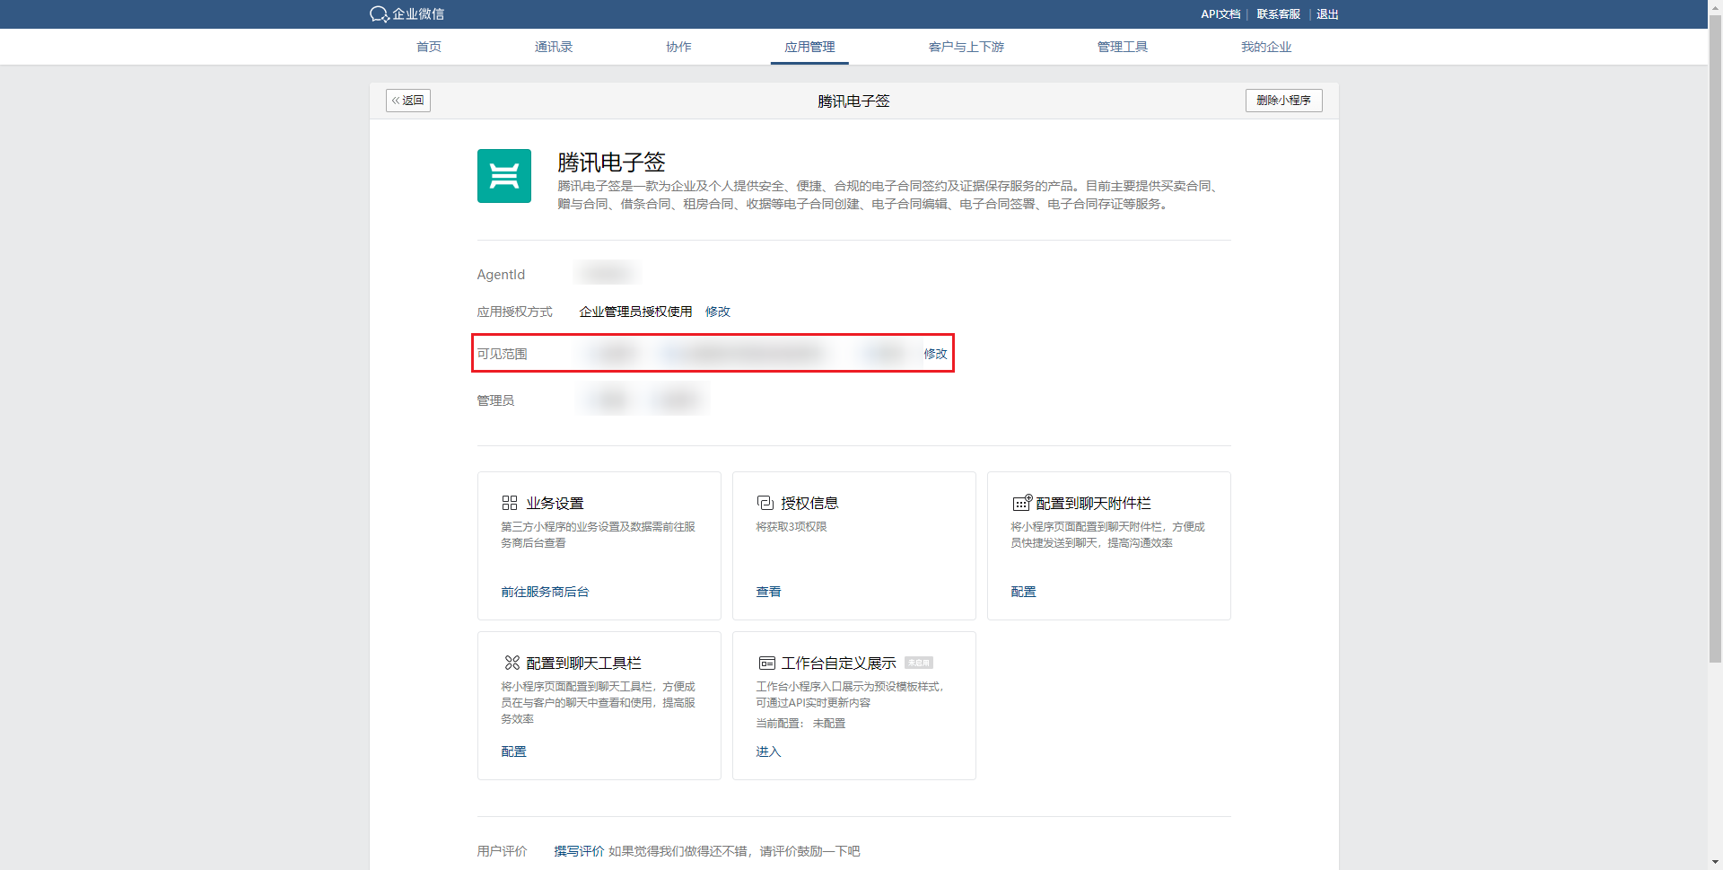Image resolution: width=1723 pixels, height=870 pixels.
Task: Click the 业务设置 grid icon
Action: [510, 503]
